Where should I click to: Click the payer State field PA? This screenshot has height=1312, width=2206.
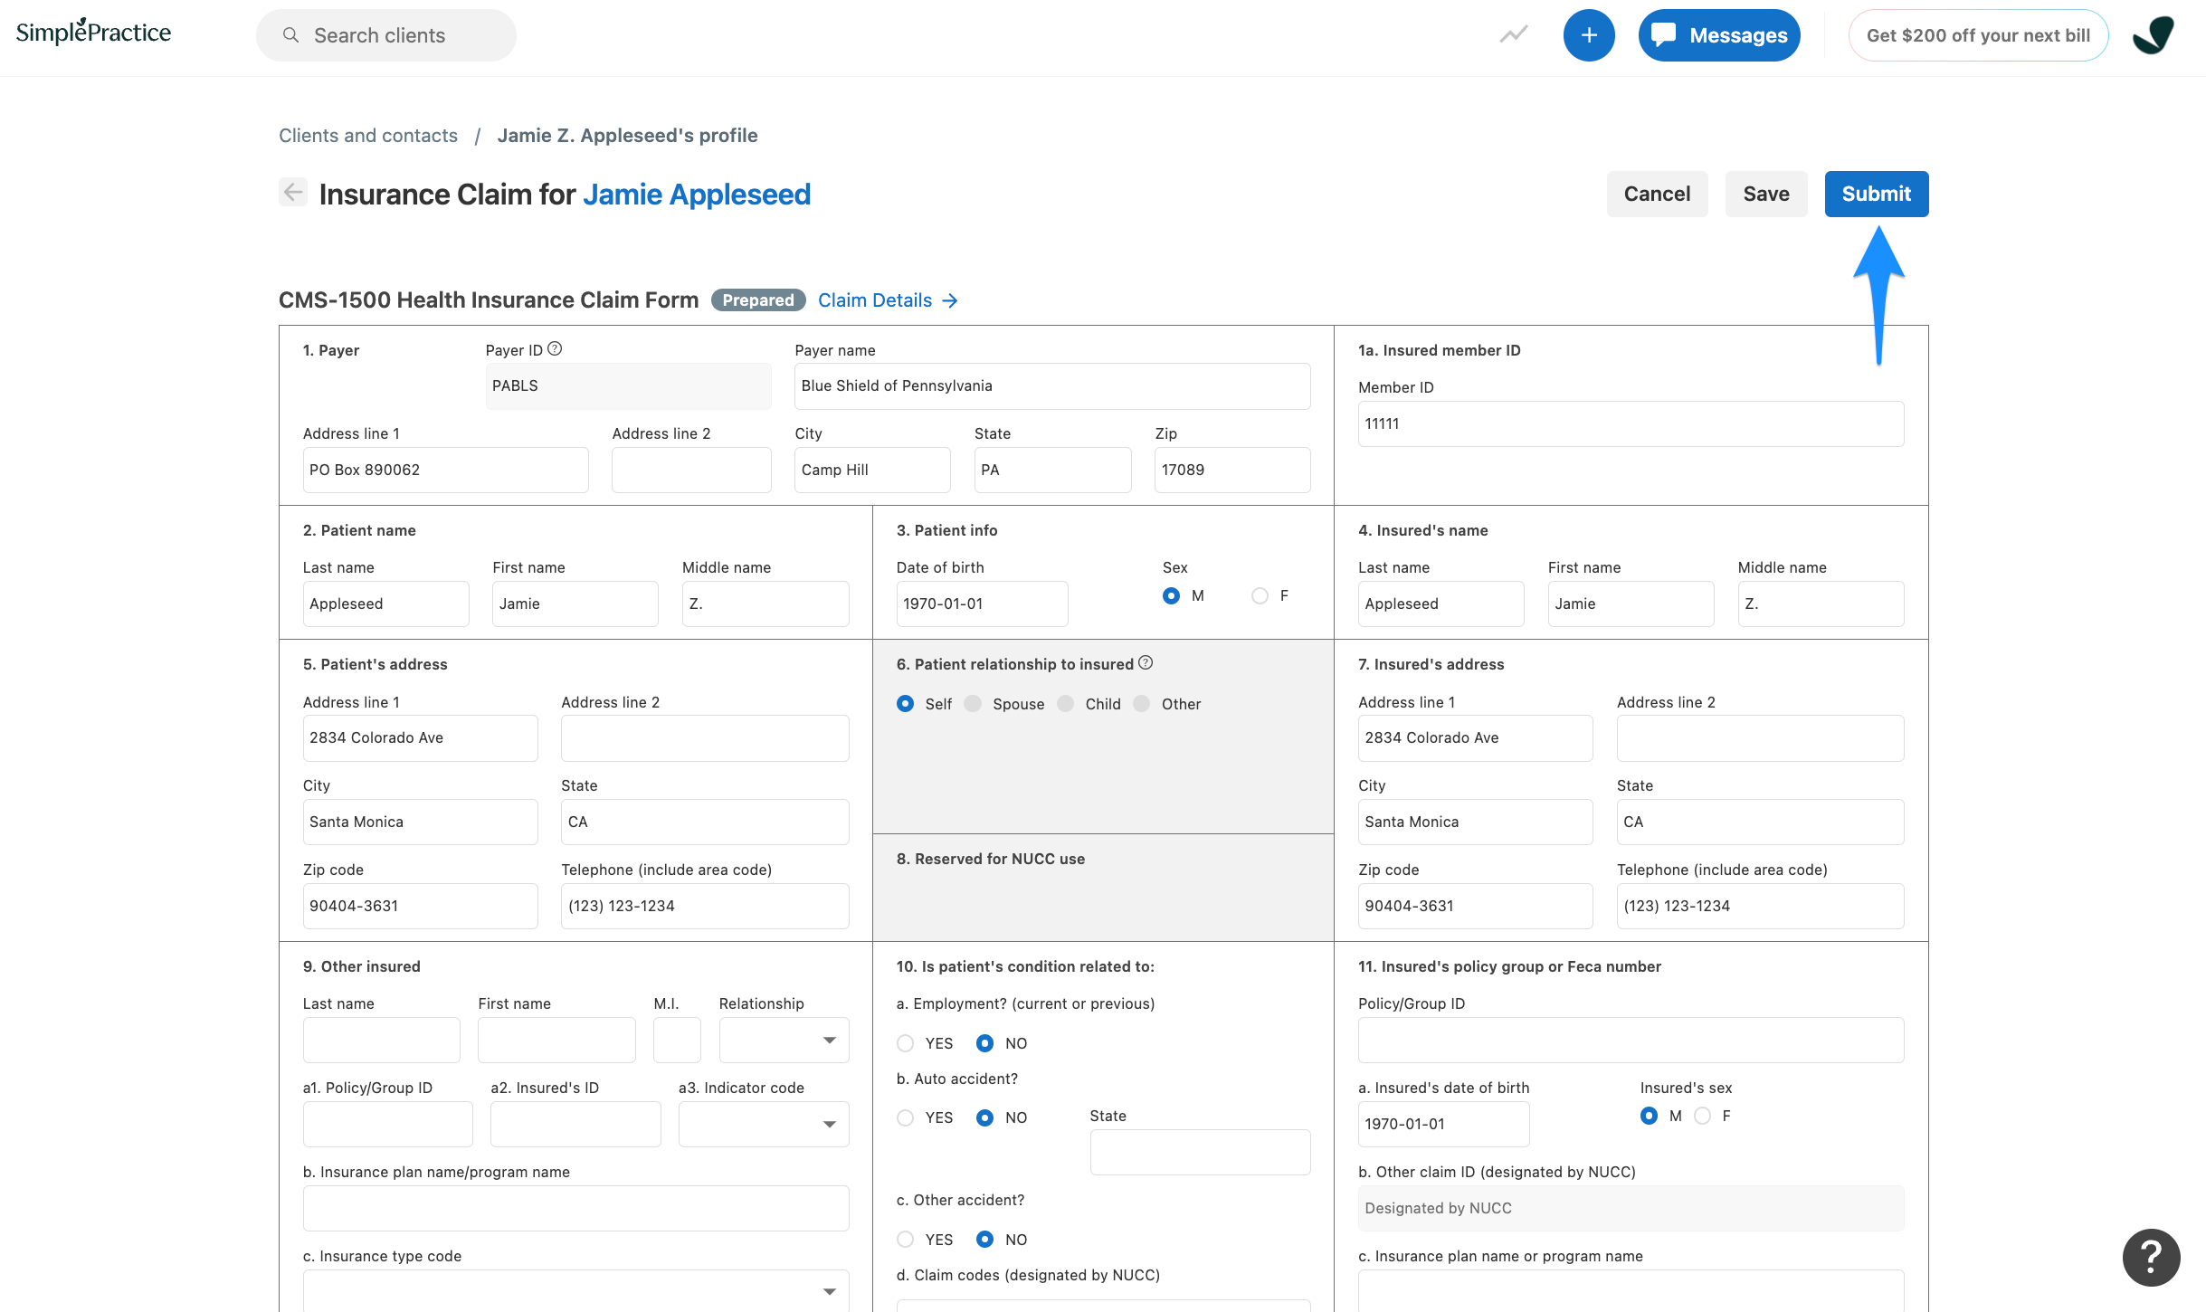(1052, 470)
